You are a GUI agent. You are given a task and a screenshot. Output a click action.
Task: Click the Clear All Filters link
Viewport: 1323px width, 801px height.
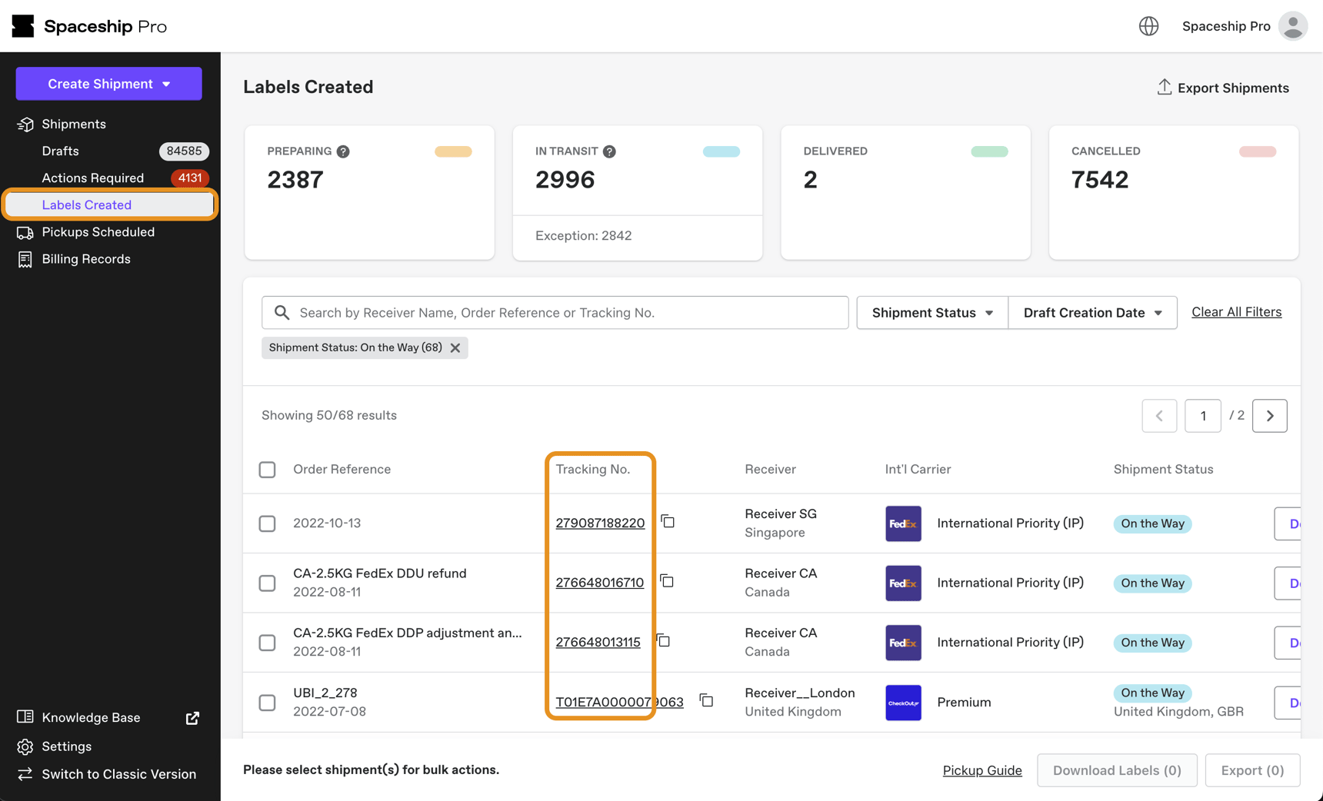[1236, 311]
